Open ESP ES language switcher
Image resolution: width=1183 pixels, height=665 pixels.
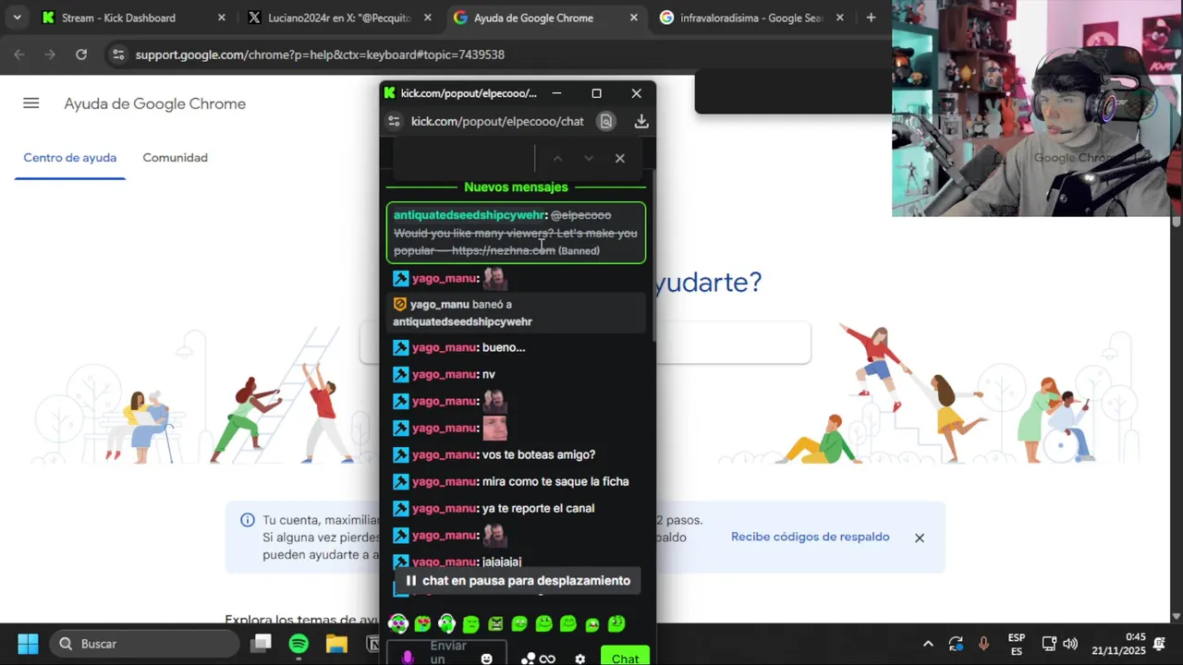coord(1017,644)
